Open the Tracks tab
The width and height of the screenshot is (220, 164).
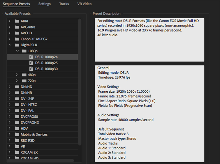[x=64, y=4]
